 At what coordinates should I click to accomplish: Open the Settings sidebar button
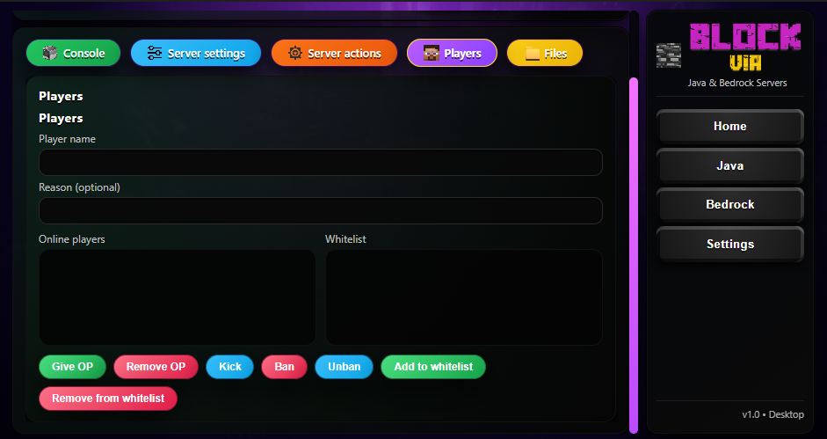[729, 244]
